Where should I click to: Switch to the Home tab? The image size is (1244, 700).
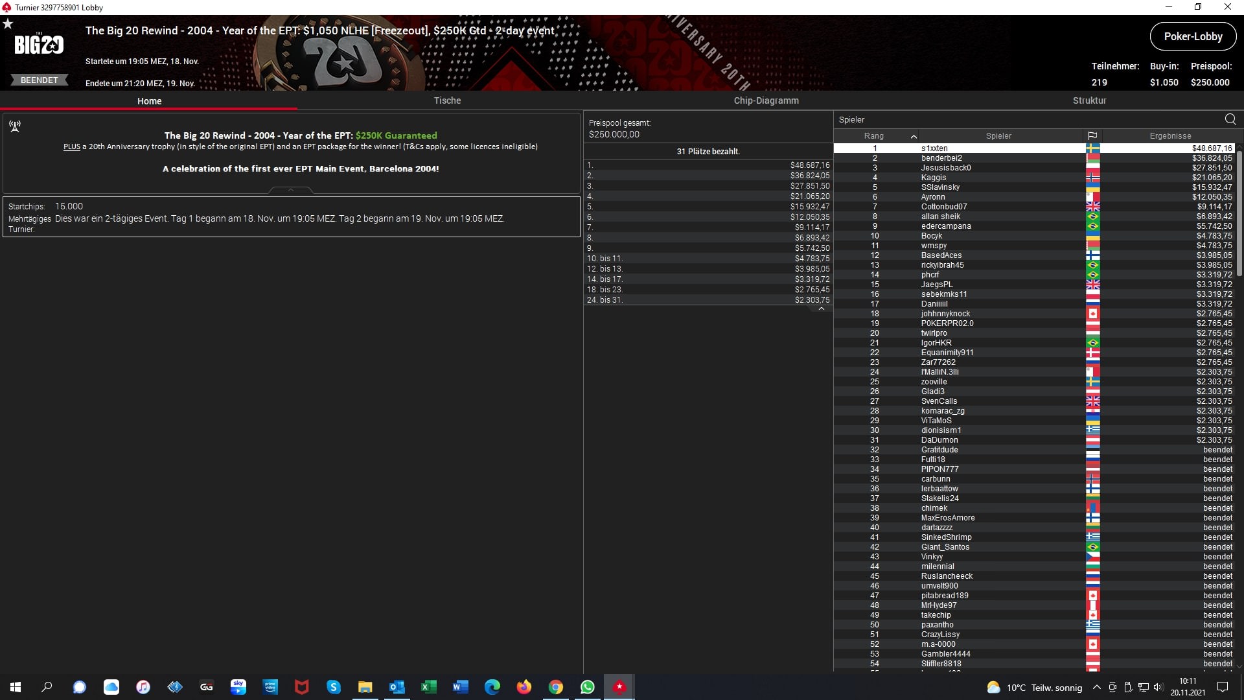pos(149,101)
